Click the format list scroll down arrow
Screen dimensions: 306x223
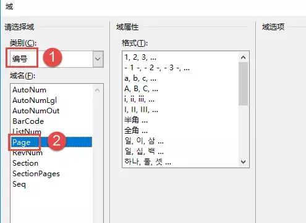[243, 162]
